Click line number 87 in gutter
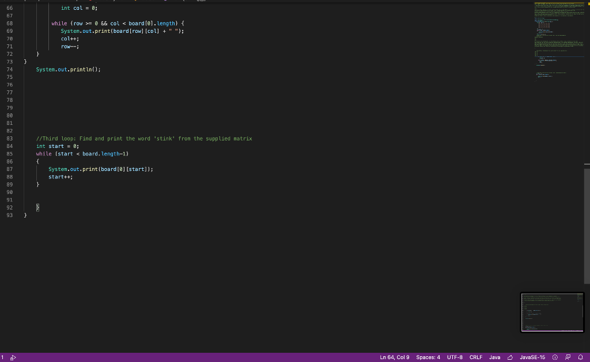Viewport: 590px width, 362px height. tap(9, 170)
